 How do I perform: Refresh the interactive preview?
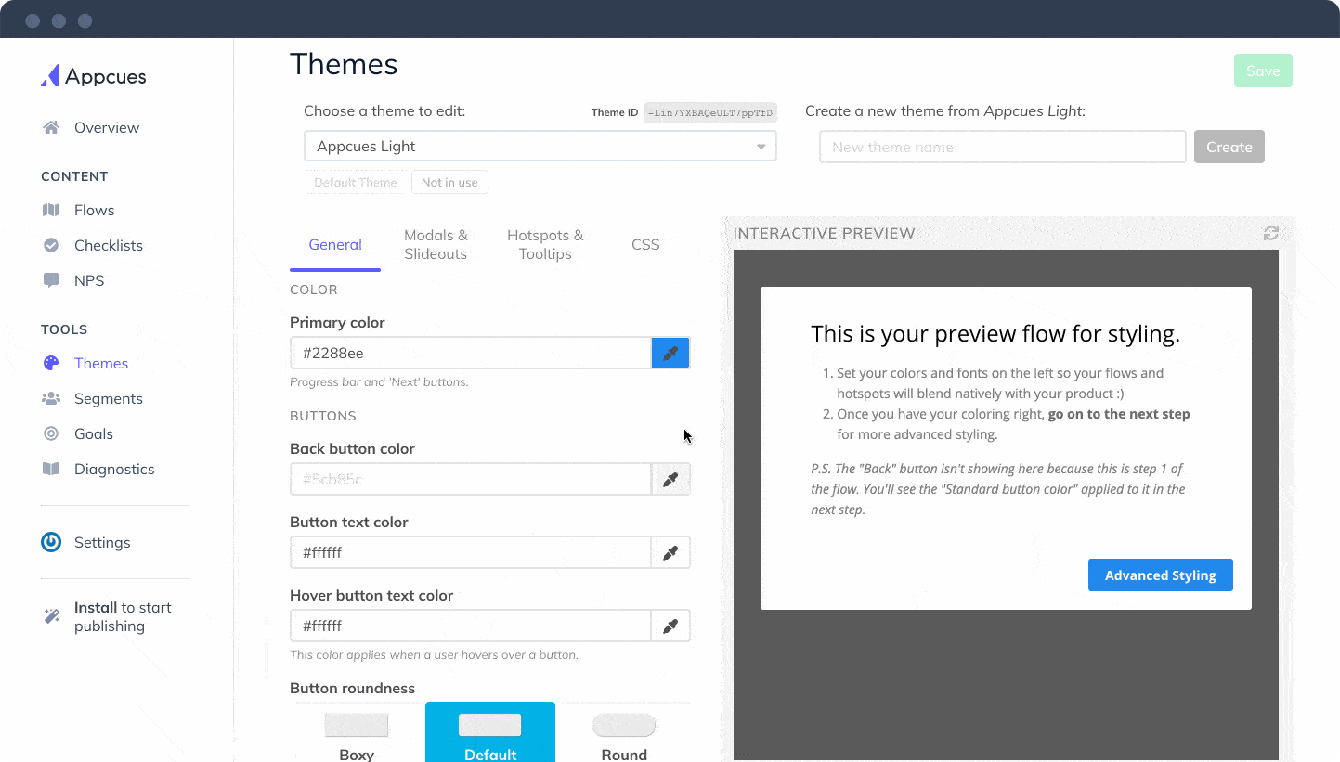[1271, 233]
